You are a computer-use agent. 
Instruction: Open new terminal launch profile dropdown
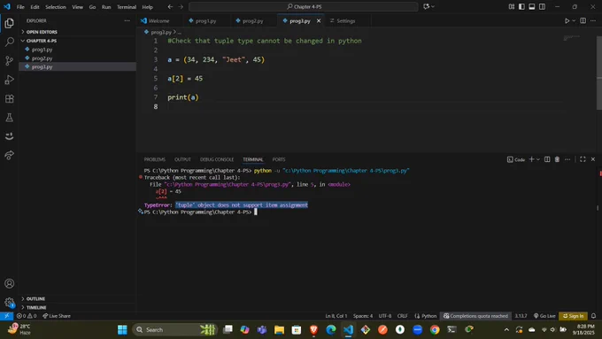pos(538,159)
